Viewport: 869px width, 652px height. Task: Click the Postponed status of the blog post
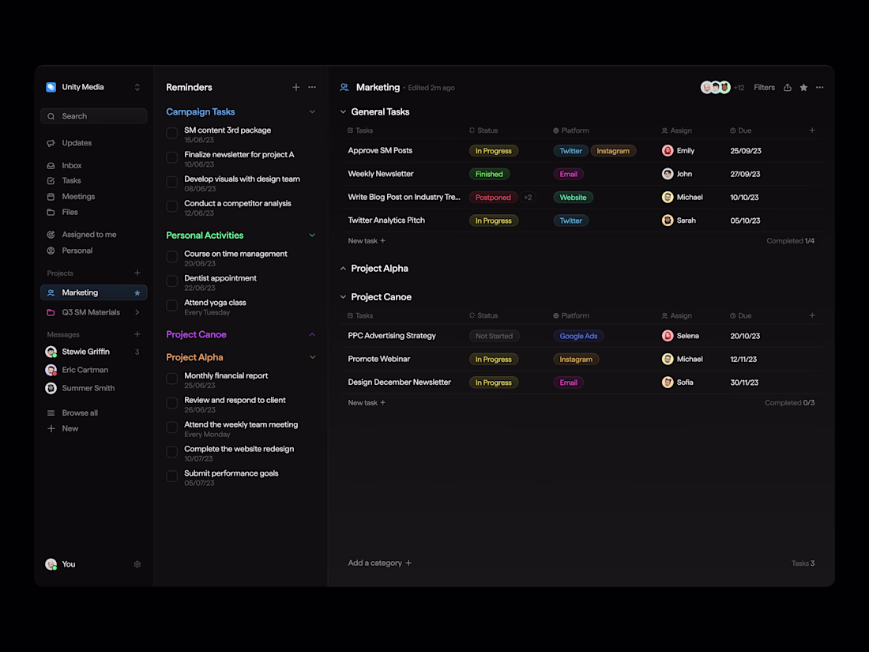[493, 198]
